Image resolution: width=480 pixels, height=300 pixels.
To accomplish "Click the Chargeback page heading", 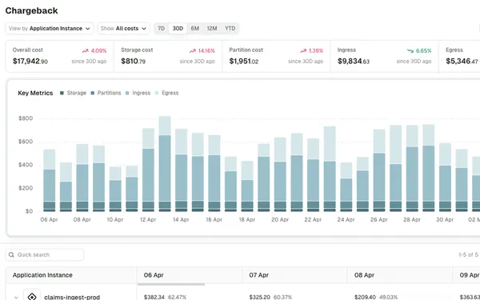I will pyautogui.click(x=31, y=10).
